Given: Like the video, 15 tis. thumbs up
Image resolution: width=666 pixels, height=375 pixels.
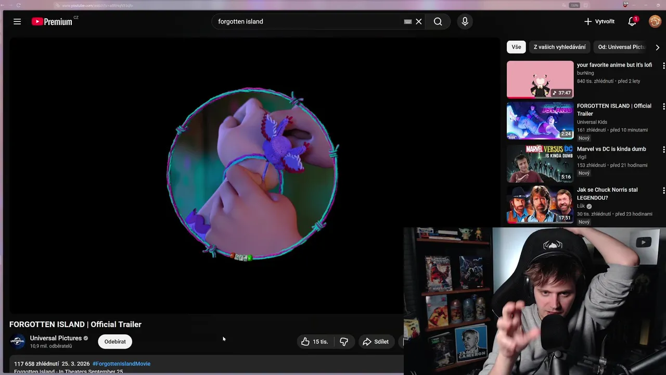Looking at the screenshot, I should click(x=315, y=342).
